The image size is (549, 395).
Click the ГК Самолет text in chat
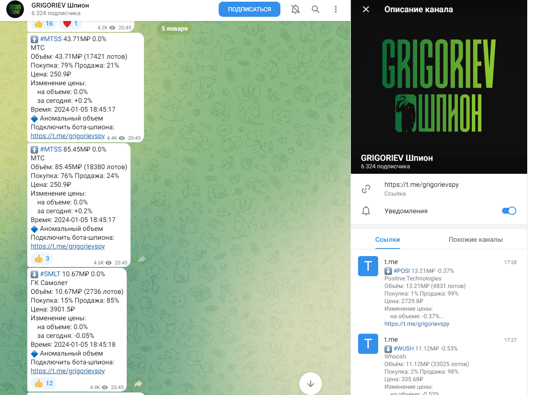(49, 283)
